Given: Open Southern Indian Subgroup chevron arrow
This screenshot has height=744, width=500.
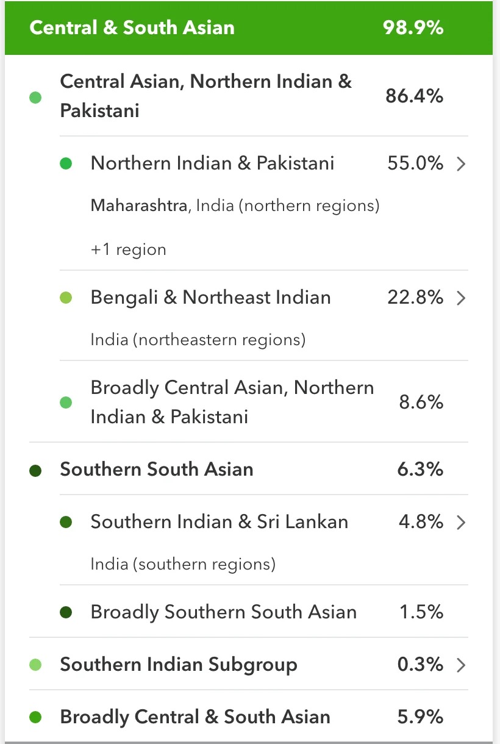Looking at the screenshot, I should pos(461,665).
